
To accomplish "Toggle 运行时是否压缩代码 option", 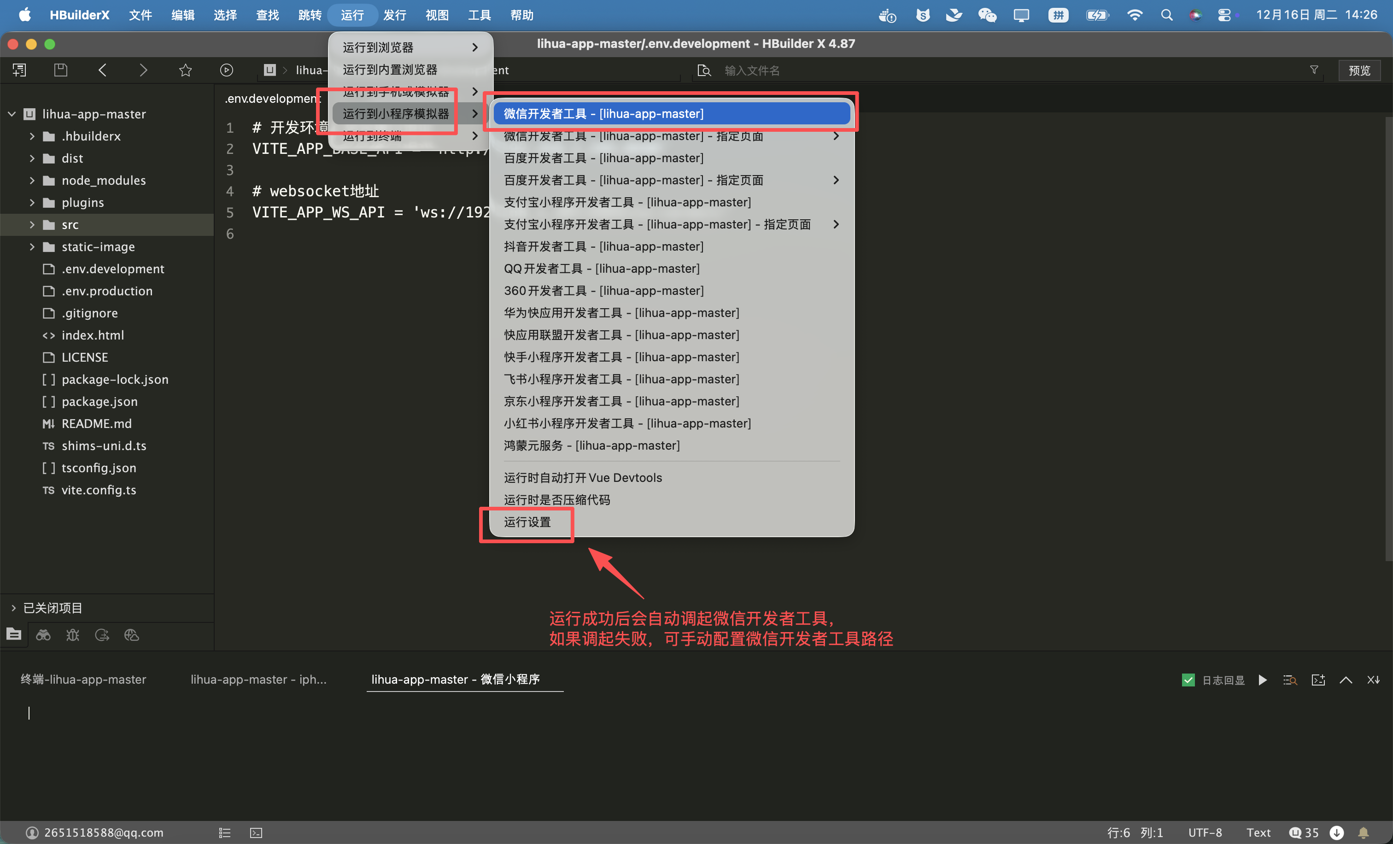I will point(557,500).
